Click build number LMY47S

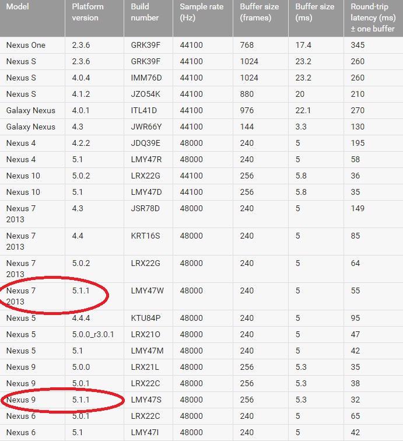click(146, 400)
